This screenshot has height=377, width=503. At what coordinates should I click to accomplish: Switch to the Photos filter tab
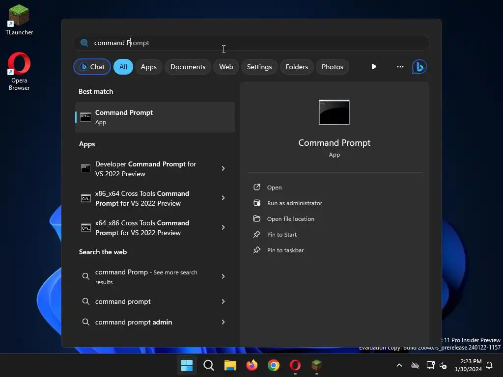(x=333, y=67)
